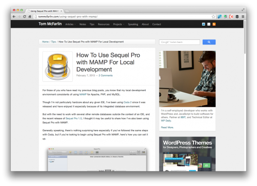257x186 pixels.
Task: Go to the Speaking page
Action: (x=133, y=24)
